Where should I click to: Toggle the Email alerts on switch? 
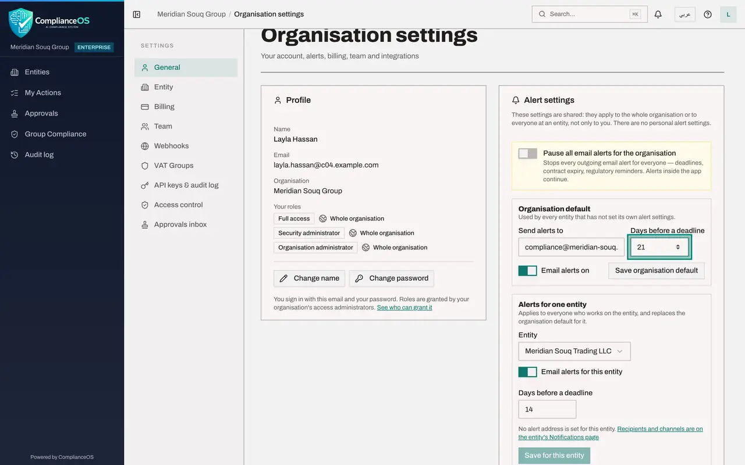[528, 270]
